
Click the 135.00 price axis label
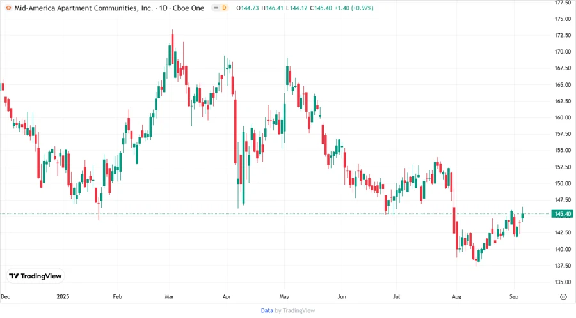pos(563,282)
